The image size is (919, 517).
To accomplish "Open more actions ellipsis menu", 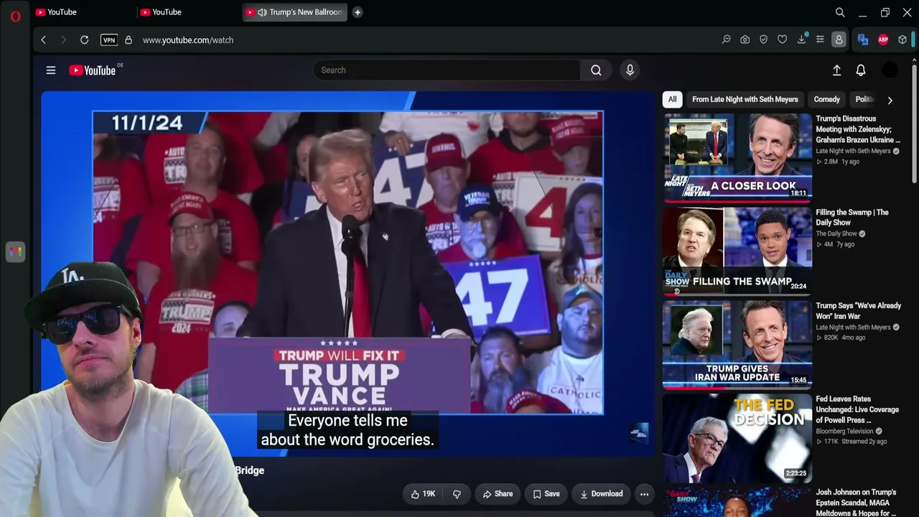I will (x=644, y=494).
